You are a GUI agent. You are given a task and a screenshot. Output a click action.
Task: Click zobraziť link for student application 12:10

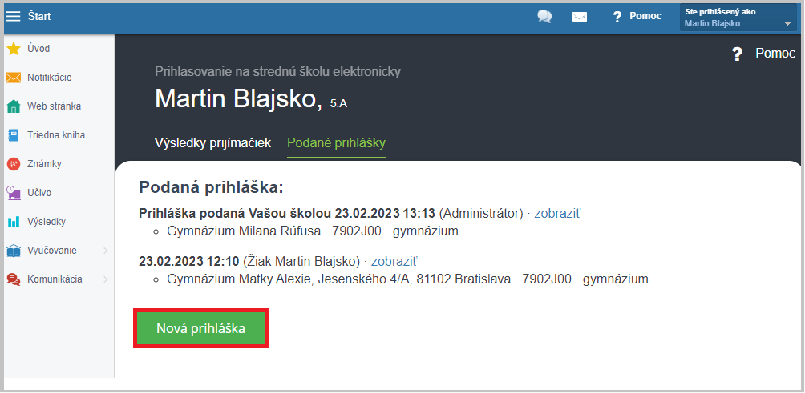coord(394,261)
